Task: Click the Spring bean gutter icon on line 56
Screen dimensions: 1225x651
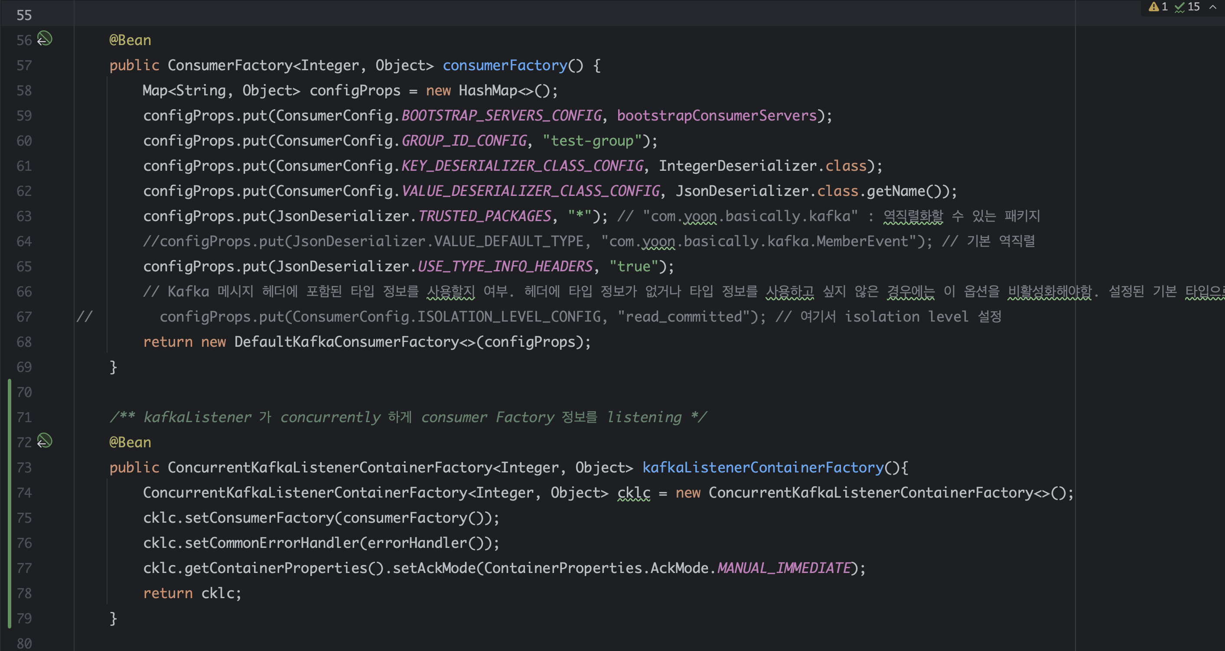Action: [x=45, y=39]
